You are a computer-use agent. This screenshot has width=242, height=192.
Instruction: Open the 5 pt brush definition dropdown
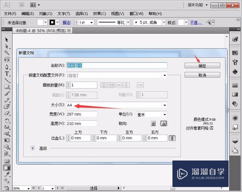[164, 23]
